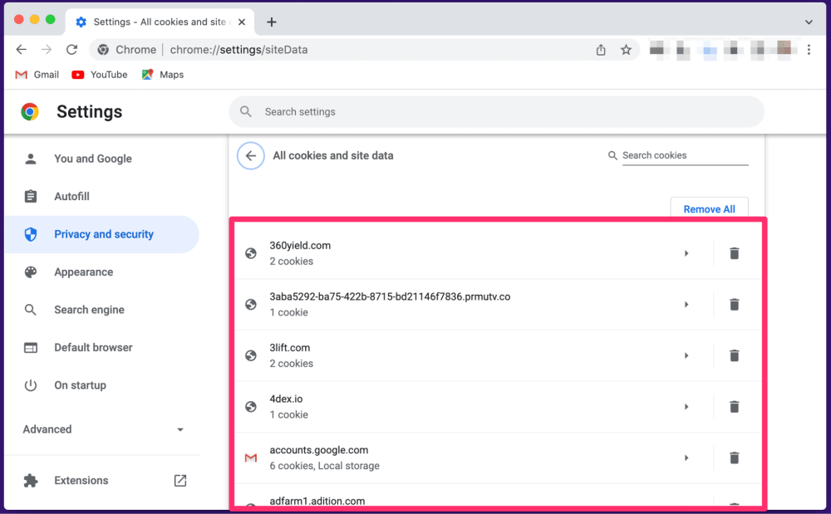
Task: Click the browser forward arrow
Action: click(47, 50)
